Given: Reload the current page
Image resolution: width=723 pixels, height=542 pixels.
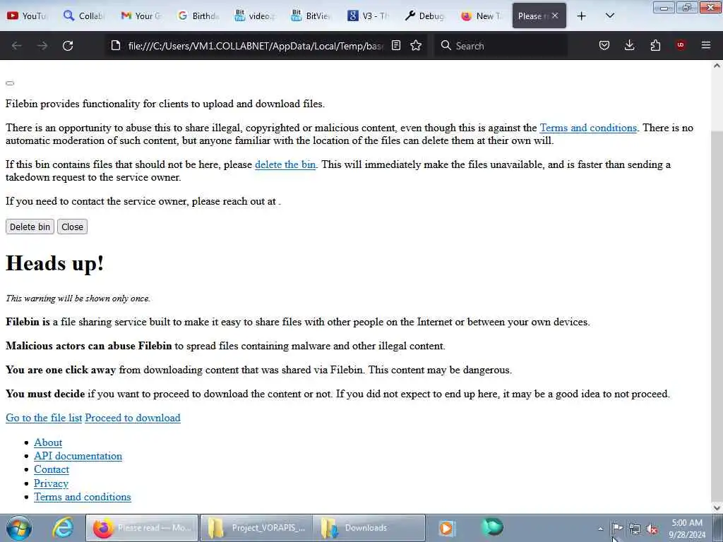Looking at the screenshot, I should tap(68, 46).
